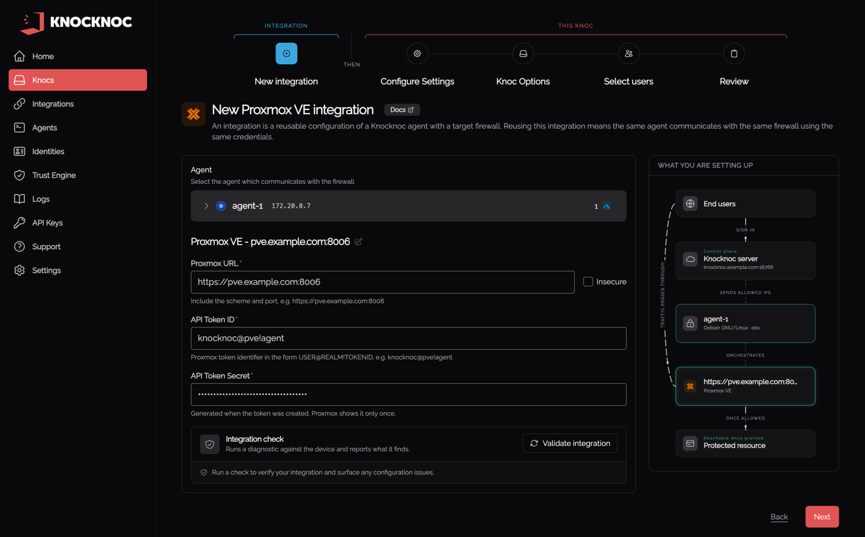Go Back to the previous step
This screenshot has width=865, height=537.
point(779,517)
